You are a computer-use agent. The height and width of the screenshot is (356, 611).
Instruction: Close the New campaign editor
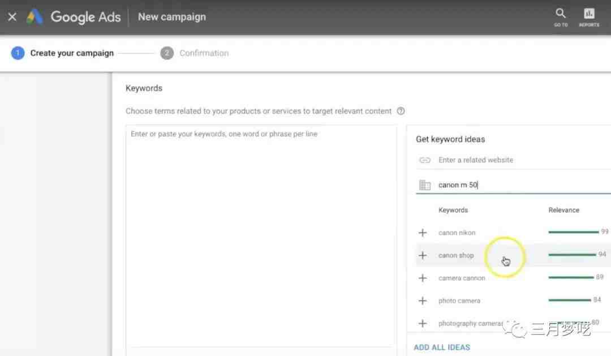pos(12,17)
